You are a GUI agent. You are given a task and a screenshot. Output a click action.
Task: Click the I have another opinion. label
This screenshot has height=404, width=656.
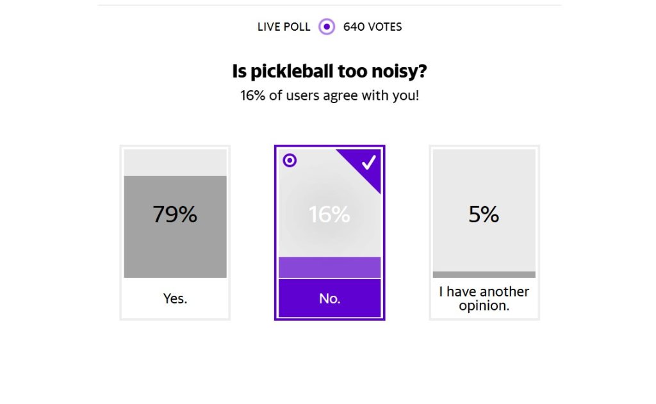484,298
